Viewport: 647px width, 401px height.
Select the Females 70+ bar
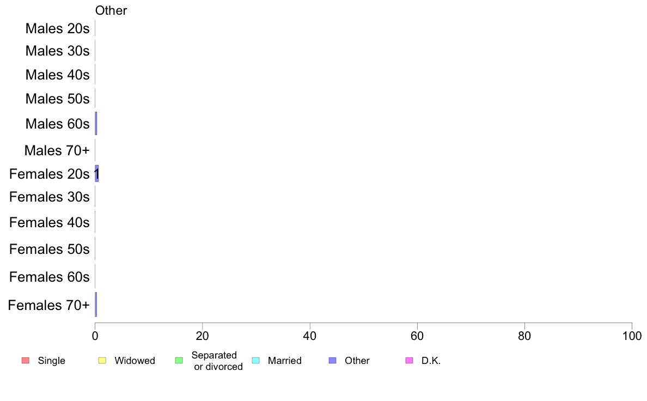(96, 305)
